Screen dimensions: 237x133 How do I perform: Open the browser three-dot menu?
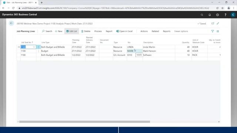[x=234, y=8]
